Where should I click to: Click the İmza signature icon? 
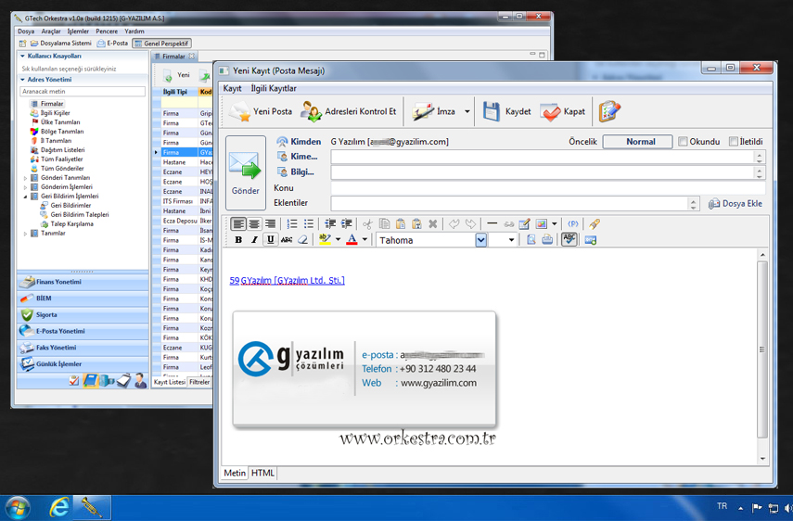coord(423,111)
